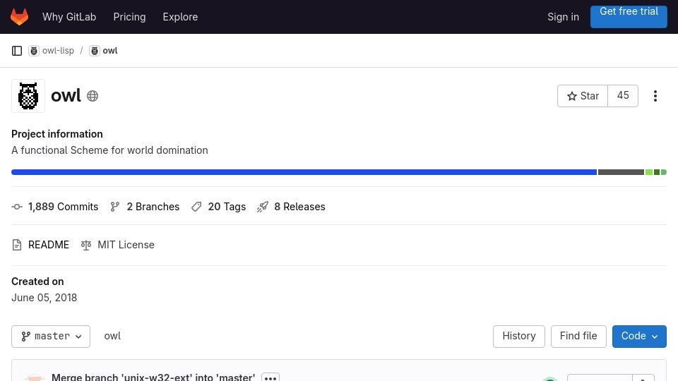Open the Explore menu item
Image resolution: width=678 pixels, height=381 pixels.
pos(180,17)
